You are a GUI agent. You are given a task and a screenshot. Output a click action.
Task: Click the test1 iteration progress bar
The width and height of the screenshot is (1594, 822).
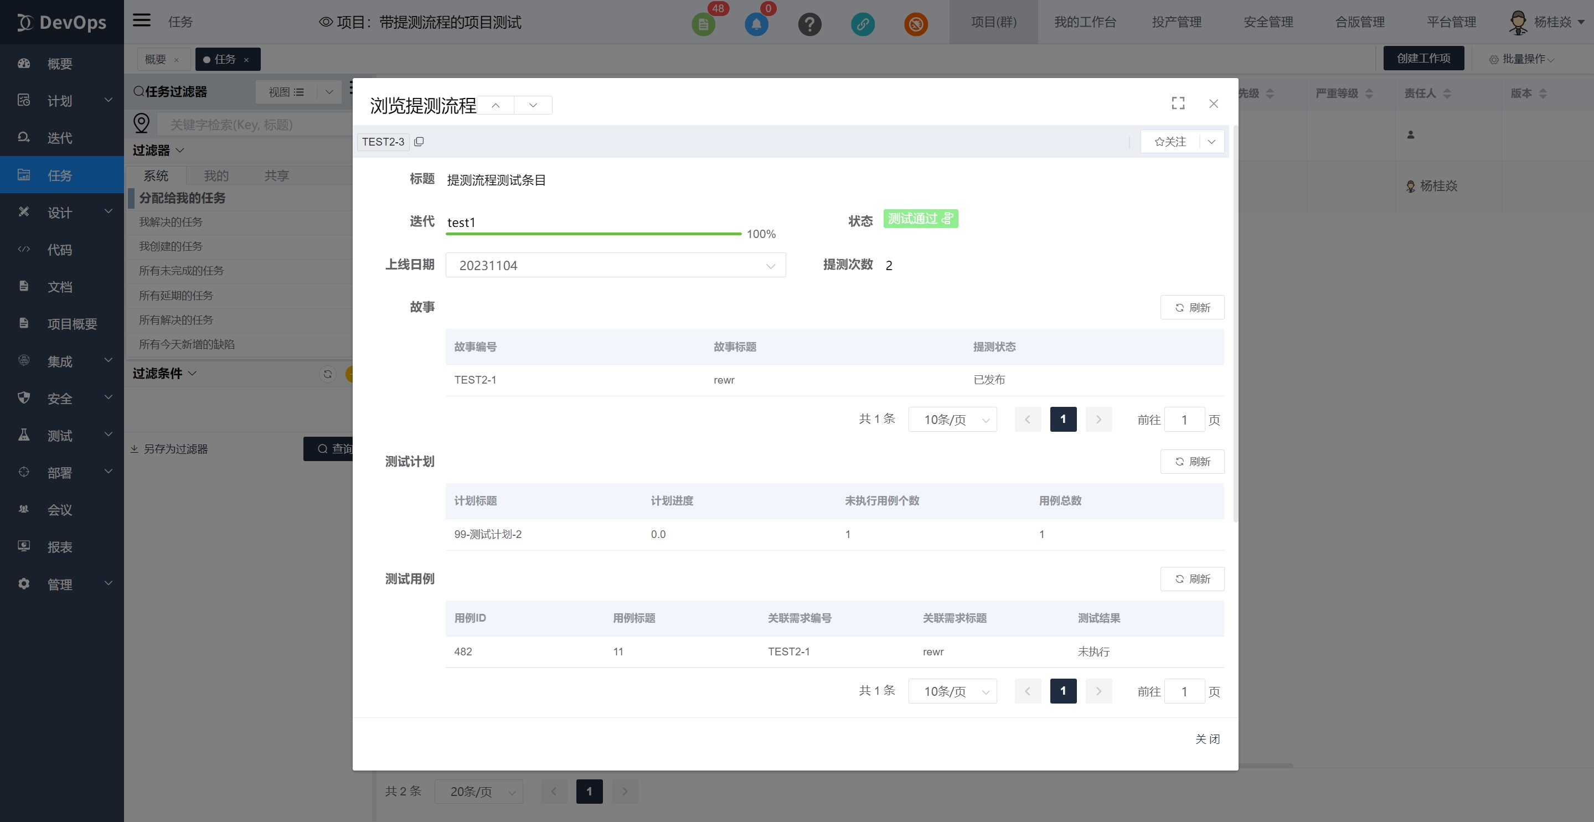click(594, 234)
